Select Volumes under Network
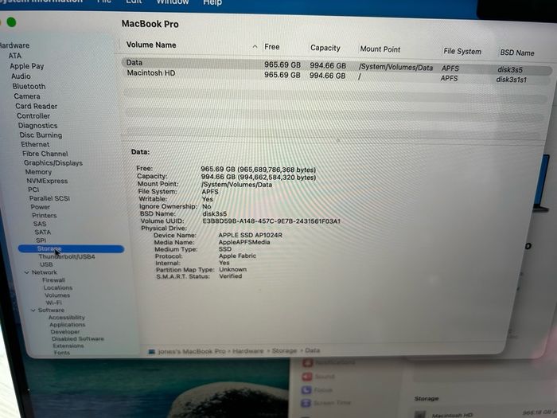The width and height of the screenshot is (557, 418). click(x=57, y=295)
